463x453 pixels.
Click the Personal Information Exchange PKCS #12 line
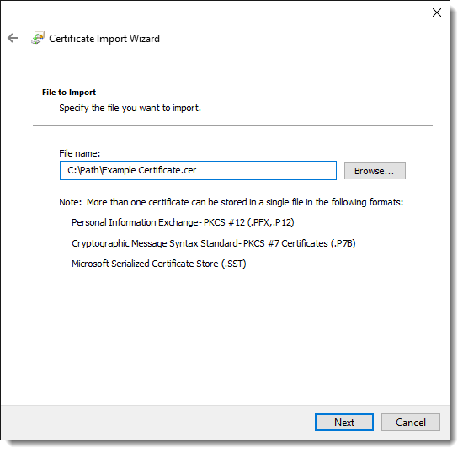click(x=183, y=222)
